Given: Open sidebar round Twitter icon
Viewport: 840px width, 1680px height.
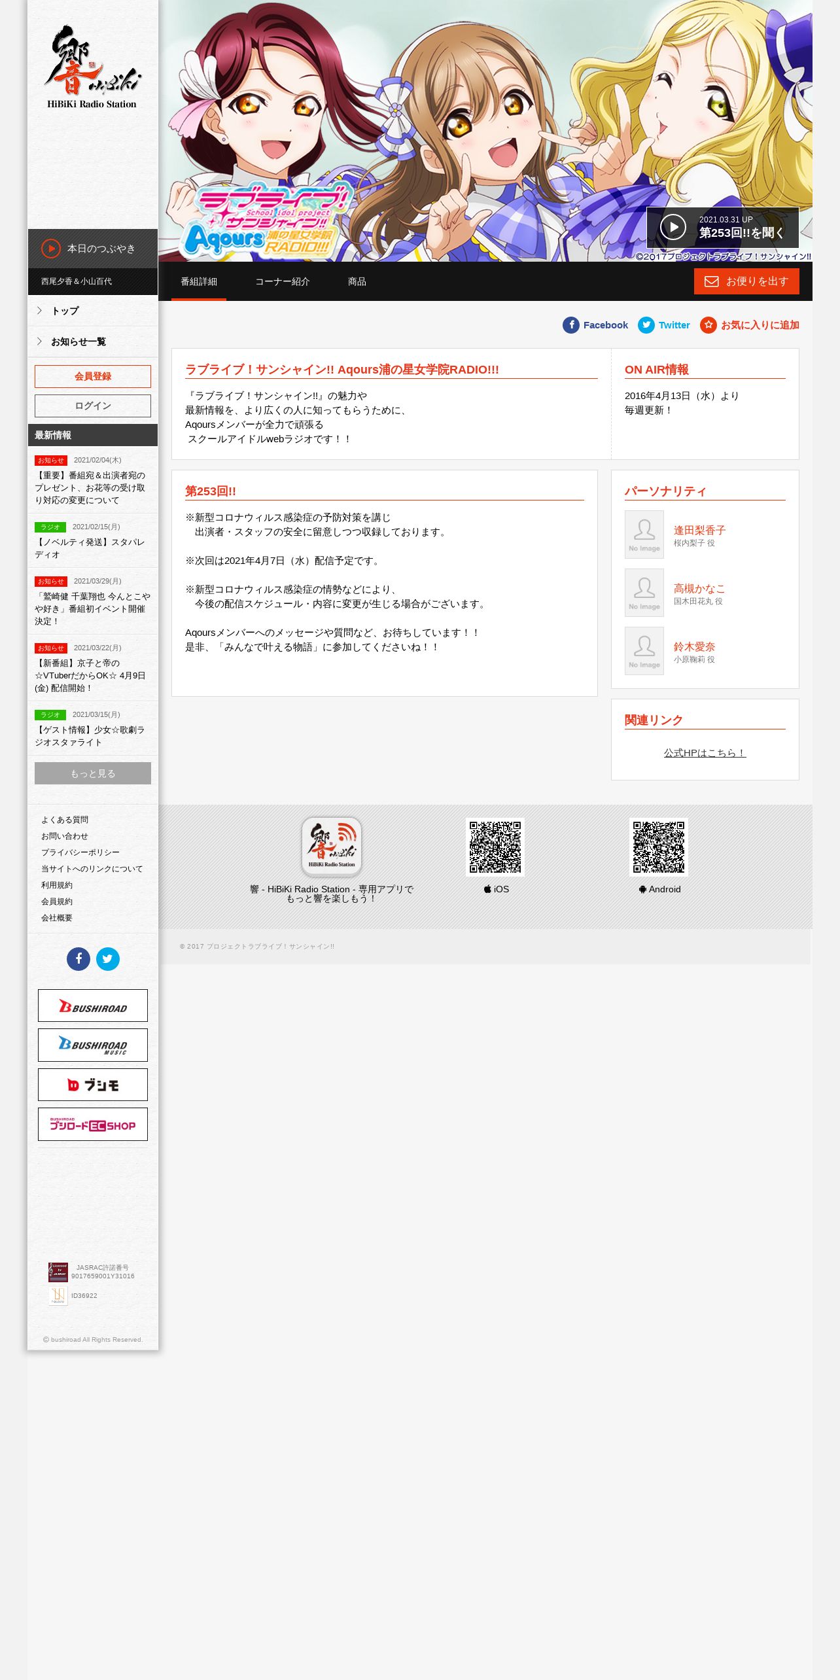Looking at the screenshot, I should pyautogui.click(x=108, y=959).
